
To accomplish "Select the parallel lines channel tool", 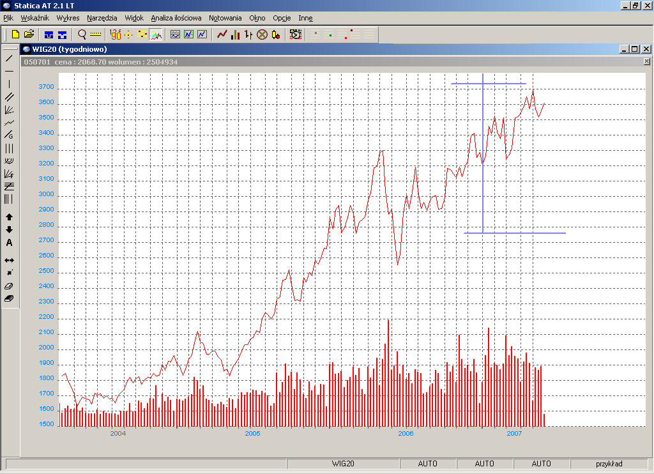I will pyautogui.click(x=9, y=96).
